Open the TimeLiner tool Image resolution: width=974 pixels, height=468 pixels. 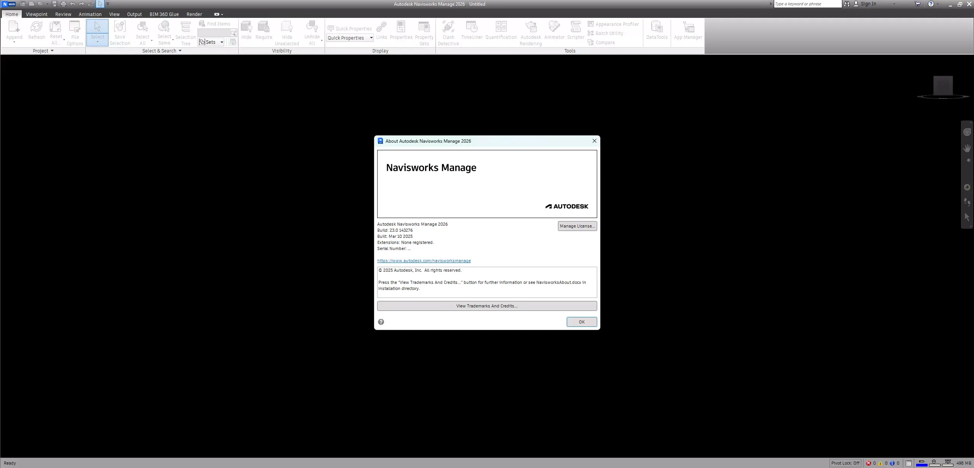[472, 32]
